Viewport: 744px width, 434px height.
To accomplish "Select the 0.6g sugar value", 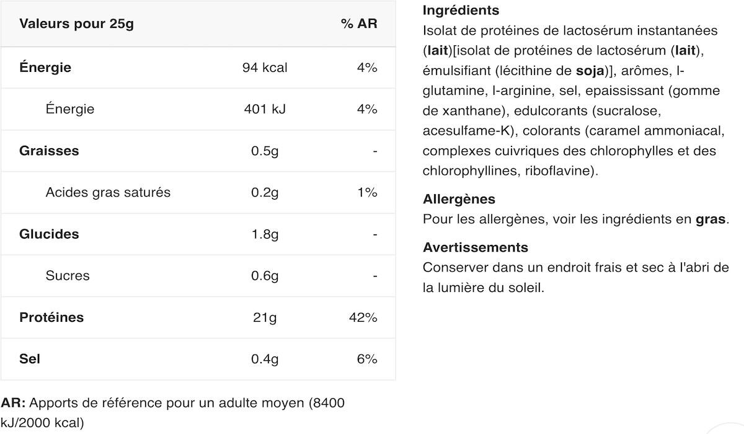I will [x=265, y=275].
